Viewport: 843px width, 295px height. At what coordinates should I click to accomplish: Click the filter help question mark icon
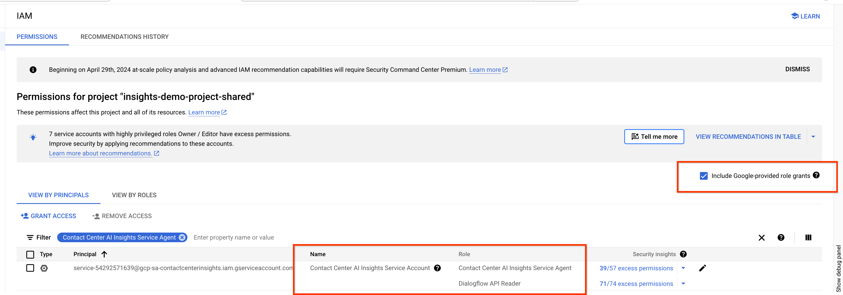pyautogui.click(x=781, y=237)
